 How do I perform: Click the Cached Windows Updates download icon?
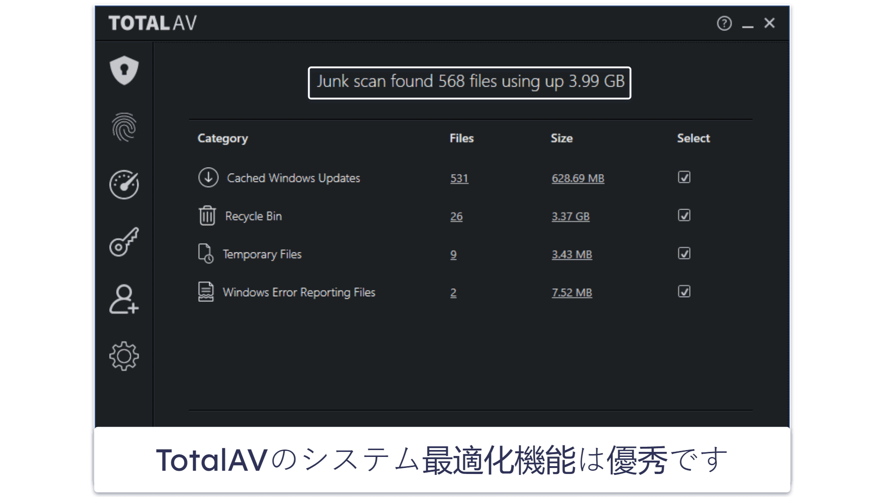[x=208, y=177]
